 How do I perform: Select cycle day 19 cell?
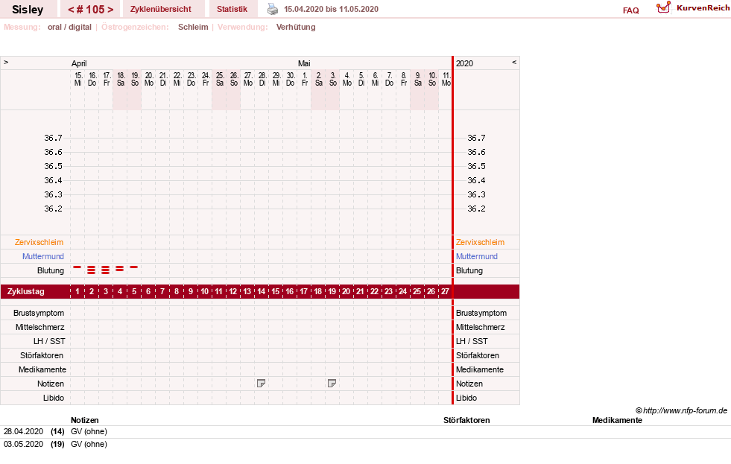tap(332, 292)
